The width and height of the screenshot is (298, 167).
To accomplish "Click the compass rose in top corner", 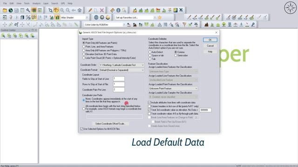I will click(x=290, y=7).
